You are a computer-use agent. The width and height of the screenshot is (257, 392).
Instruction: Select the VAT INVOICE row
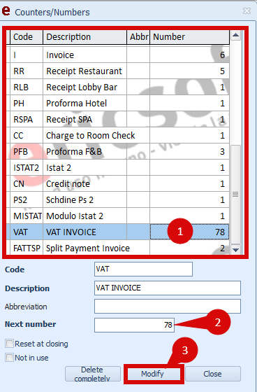pos(117,232)
